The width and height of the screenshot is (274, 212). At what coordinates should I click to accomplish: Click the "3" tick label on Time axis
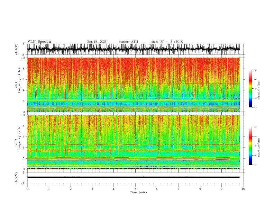tap(92, 189)
